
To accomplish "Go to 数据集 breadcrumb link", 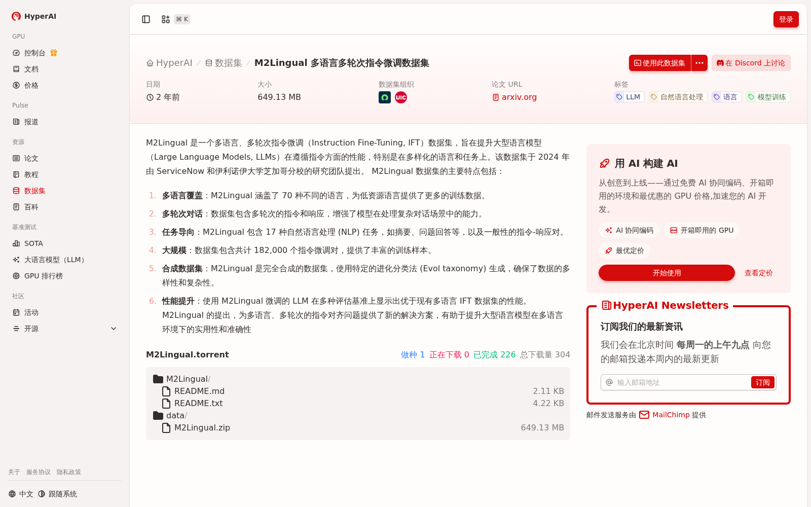I will [x=224, y=63].
